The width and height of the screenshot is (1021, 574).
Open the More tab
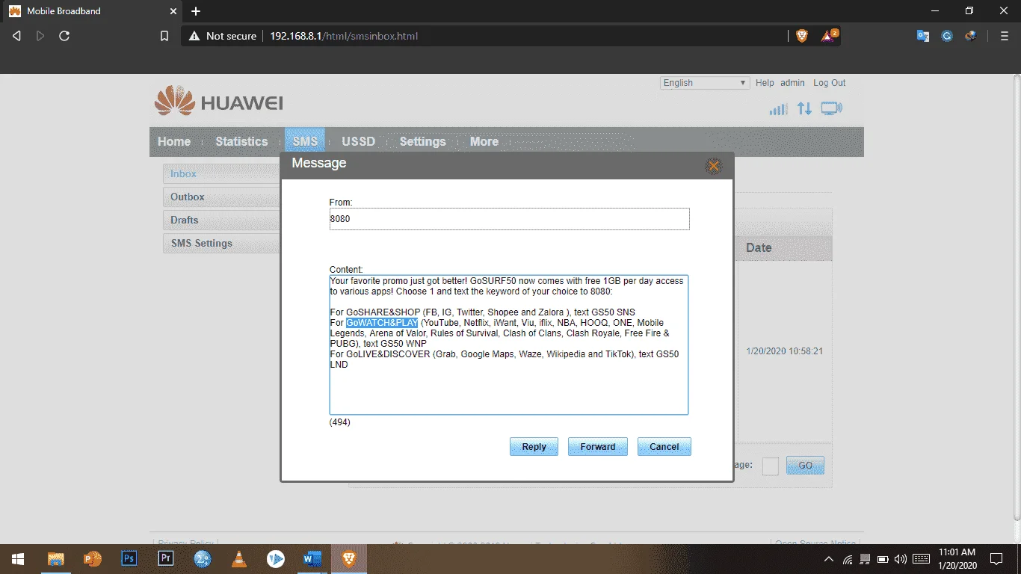pyautogui.click(x=484, y=141)
